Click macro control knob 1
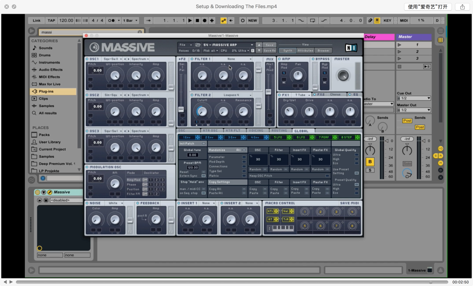 tap(305, 212)
